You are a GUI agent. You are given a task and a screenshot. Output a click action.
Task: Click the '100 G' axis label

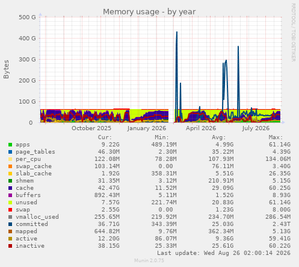click(x=27, y=102)
